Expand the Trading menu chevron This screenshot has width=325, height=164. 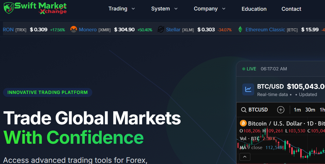pyautogui.click(x=133, y=9)
